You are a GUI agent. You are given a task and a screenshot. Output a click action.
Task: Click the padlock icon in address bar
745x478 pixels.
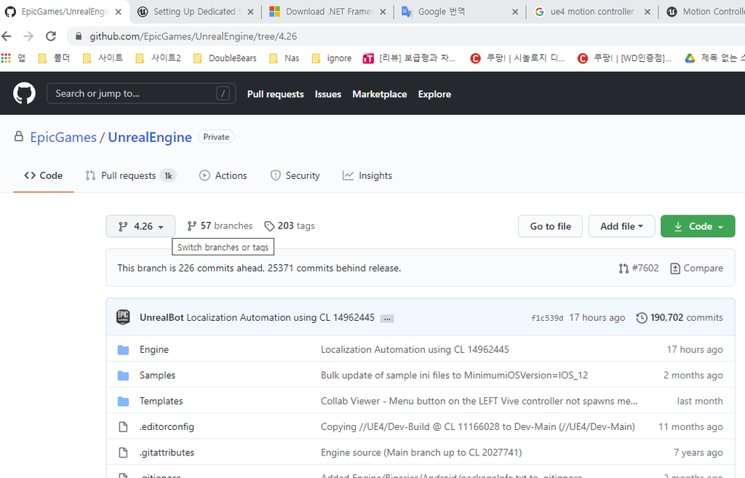(x=79, y=36)
